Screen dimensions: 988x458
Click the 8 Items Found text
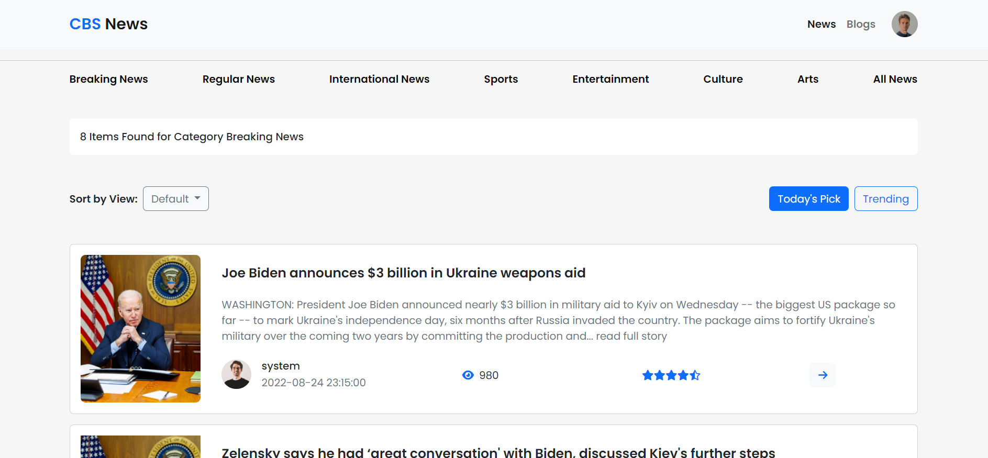192,137
